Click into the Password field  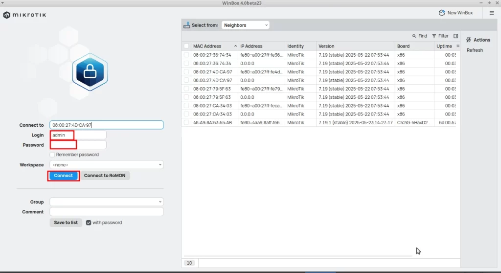(x=78, y=145)
